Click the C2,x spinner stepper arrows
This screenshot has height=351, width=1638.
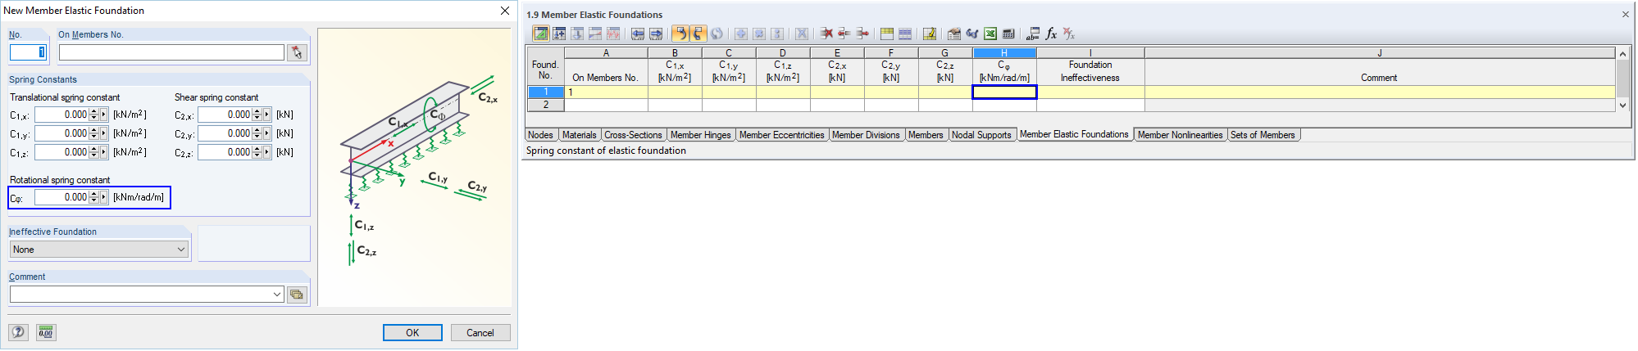click(x=257, y=115)
